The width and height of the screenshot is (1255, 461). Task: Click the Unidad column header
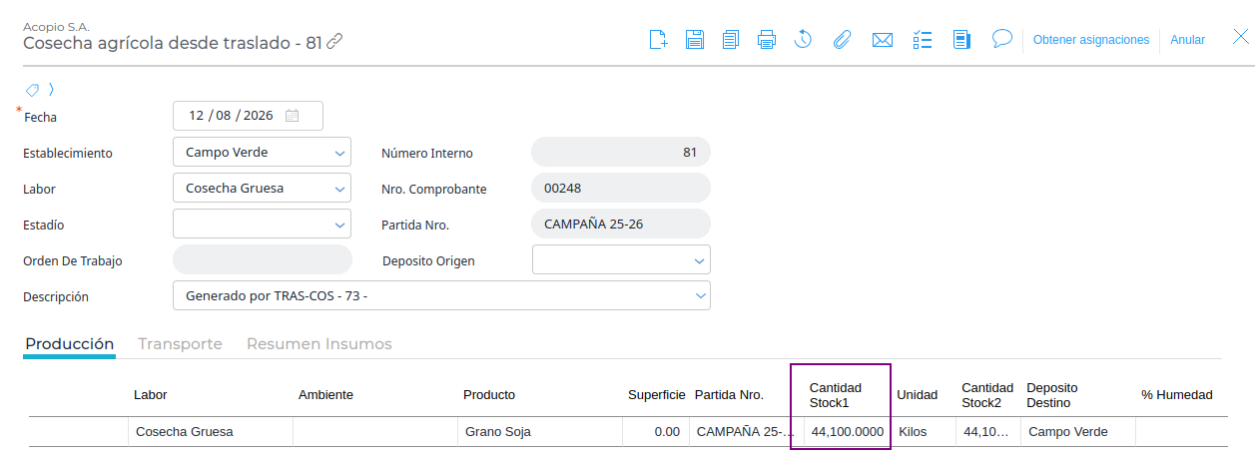pyautogui.click(x=918, y=395)
